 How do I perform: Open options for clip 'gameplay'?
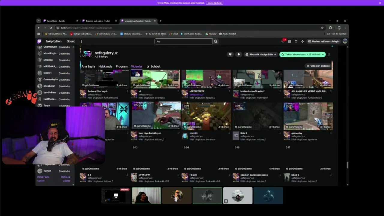pyautogui.click(x=331, y=133)
